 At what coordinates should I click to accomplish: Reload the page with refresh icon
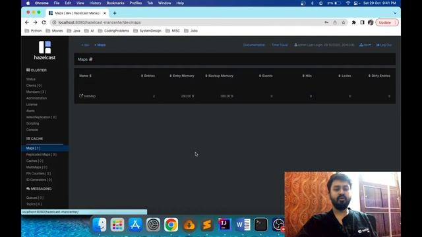click(x=44, y=22)
